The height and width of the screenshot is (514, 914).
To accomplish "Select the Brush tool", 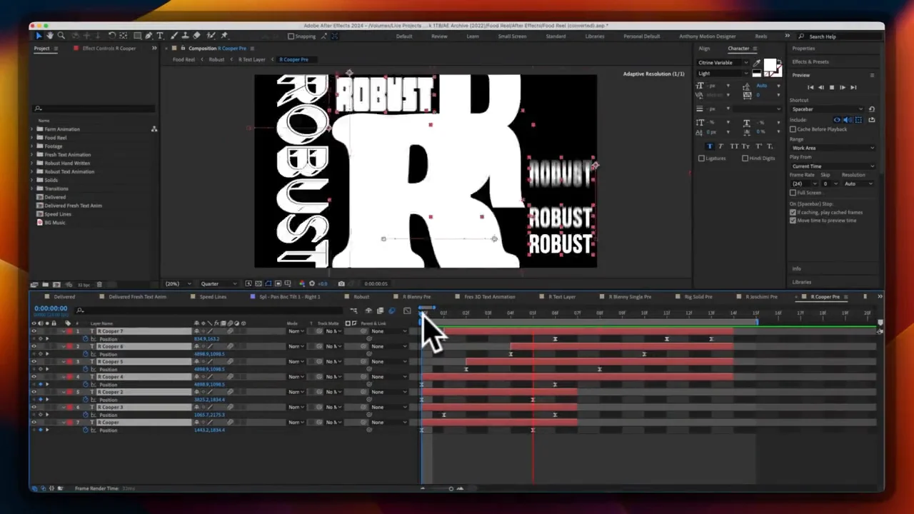I will (x=174, y=36).
